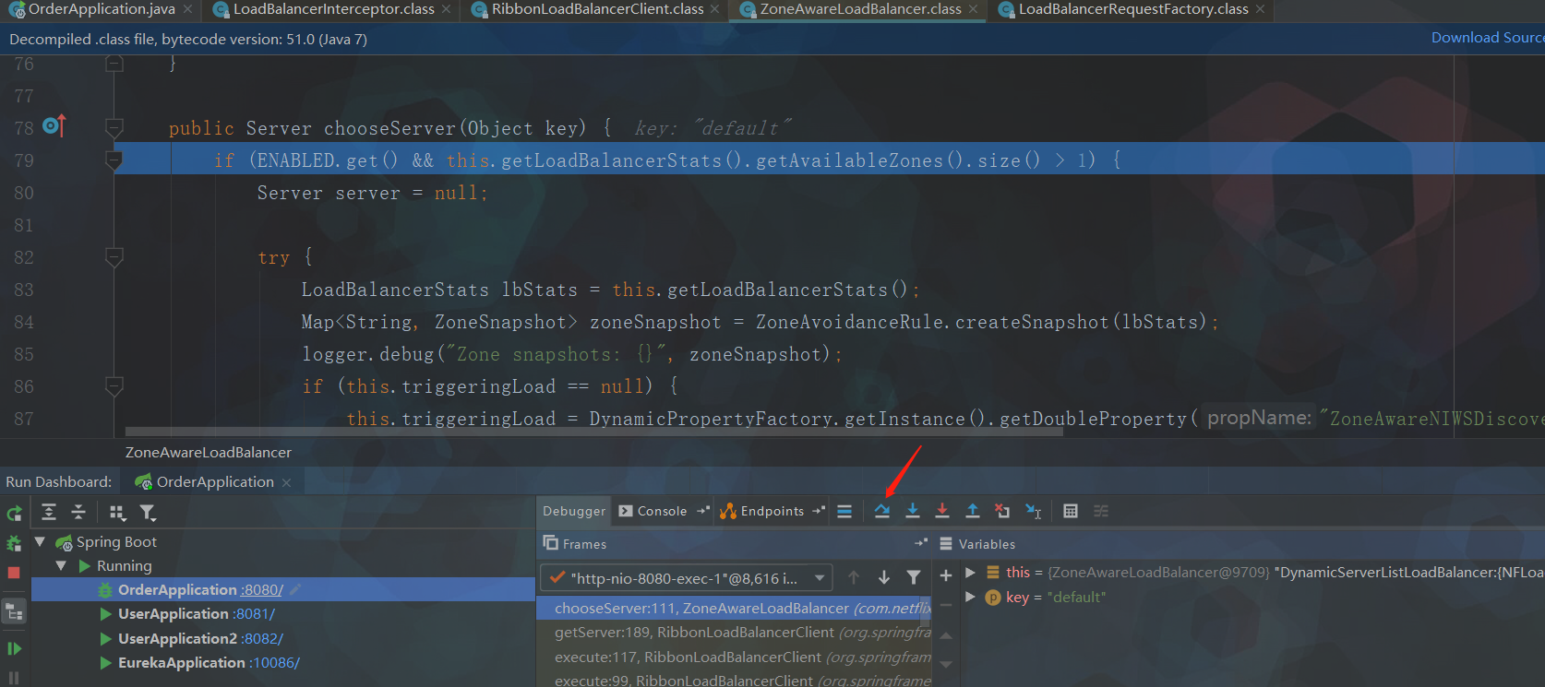Click the green bug Debug icon in sidebar

(14, 543)
